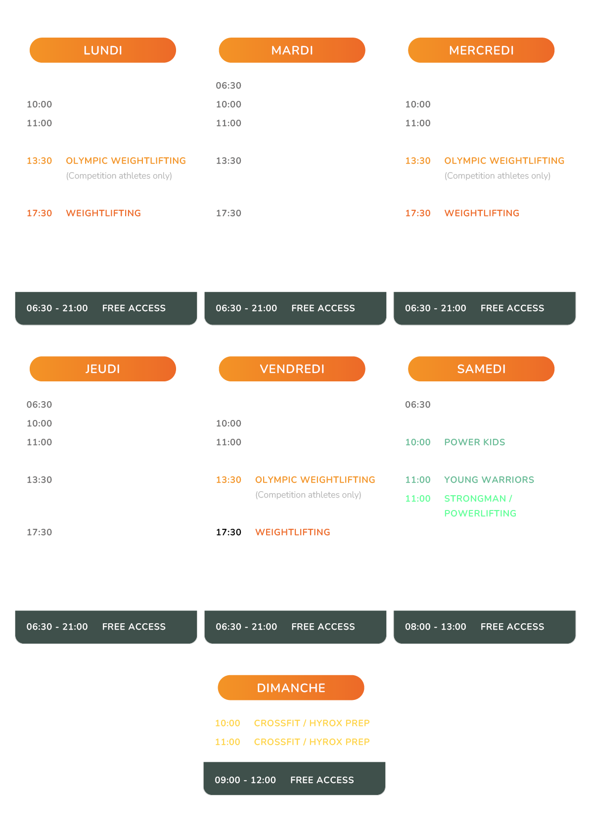589x833 pixels.
Task: Click the MERCREDI day header
Action: tap(481, 50)
